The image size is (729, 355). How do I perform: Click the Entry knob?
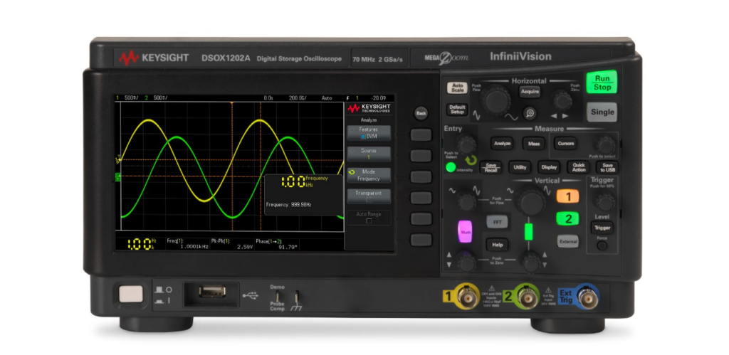[466, 144]
